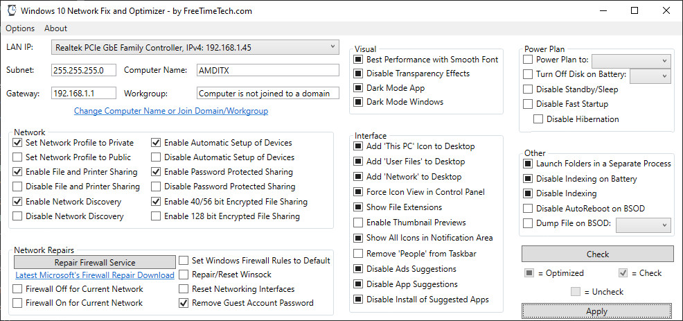The width and height of the screenshot is (683, 321).
Task: Toggle Add 'Network' to Desktop
Action: [358, 177]
